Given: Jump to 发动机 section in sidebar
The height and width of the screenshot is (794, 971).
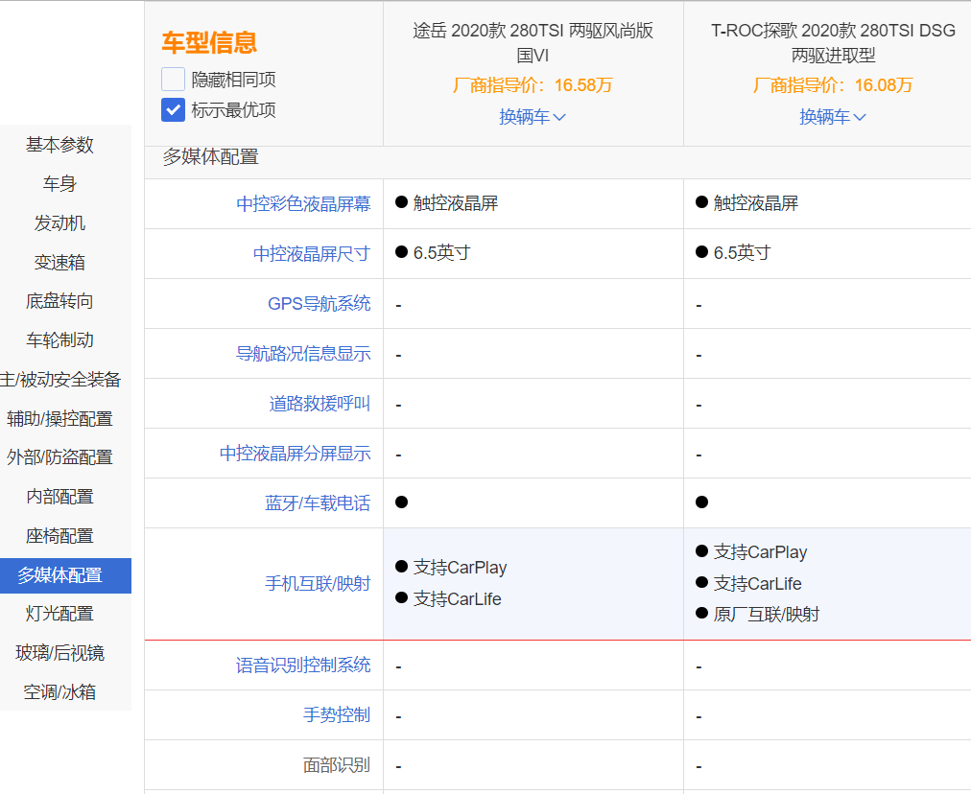Looking at the screenshot, I should click(59, 223).
